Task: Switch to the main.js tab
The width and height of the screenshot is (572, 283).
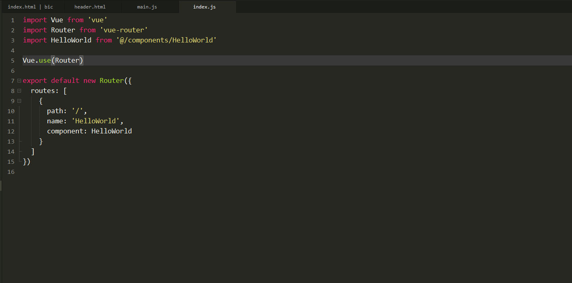Action: coord(147,7)
